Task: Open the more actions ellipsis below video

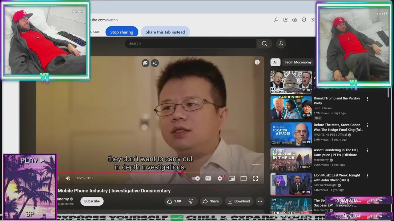Action: 260,201
